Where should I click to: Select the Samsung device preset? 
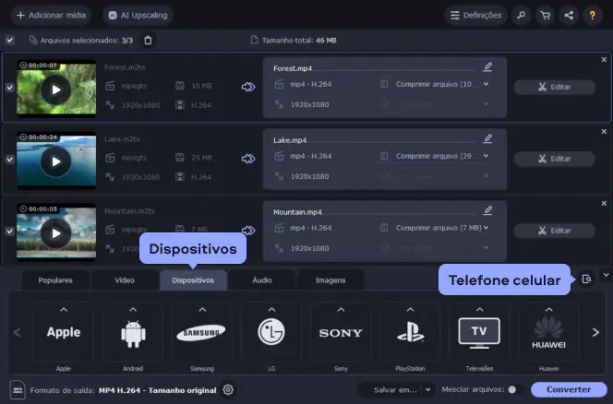click(202, 332)
